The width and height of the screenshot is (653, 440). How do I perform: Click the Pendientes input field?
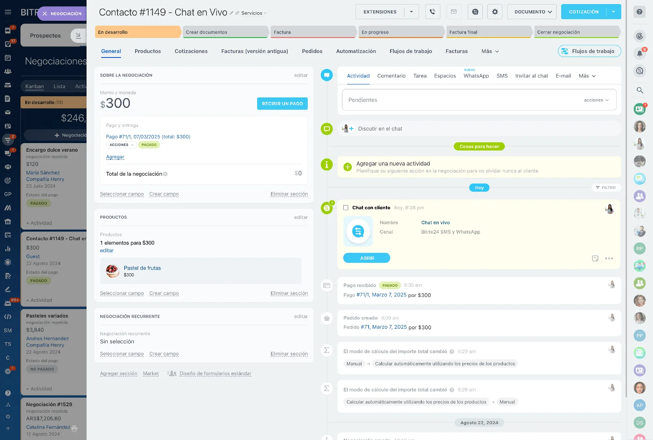[457, 100]
